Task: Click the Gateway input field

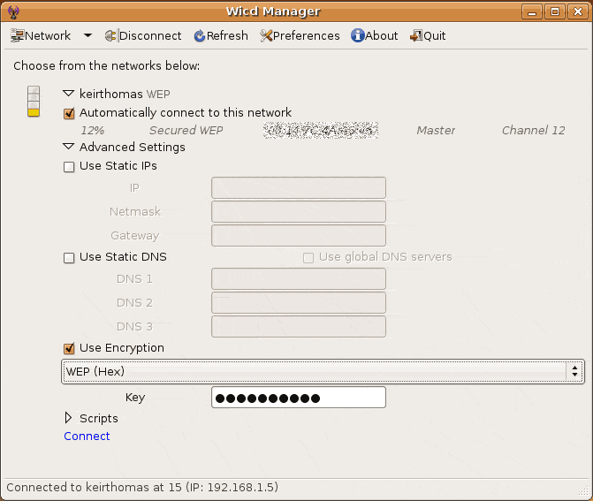Action: click(x=299, y=235)
